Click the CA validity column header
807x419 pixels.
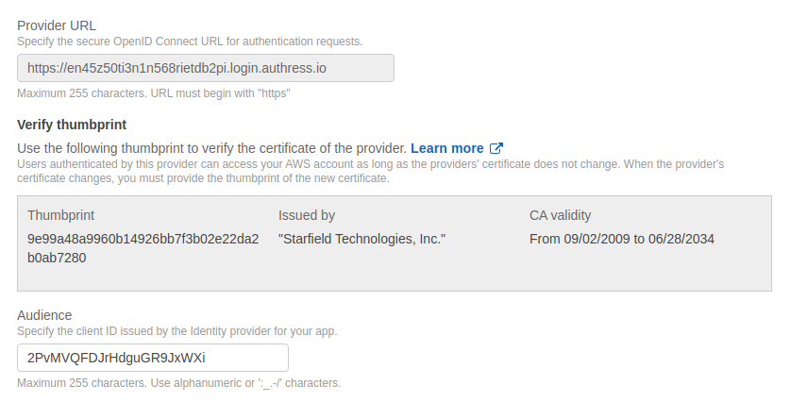click(x=561, y=215)
